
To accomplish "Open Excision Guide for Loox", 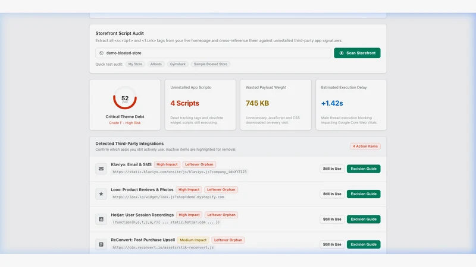I will [x=364, y=194].
